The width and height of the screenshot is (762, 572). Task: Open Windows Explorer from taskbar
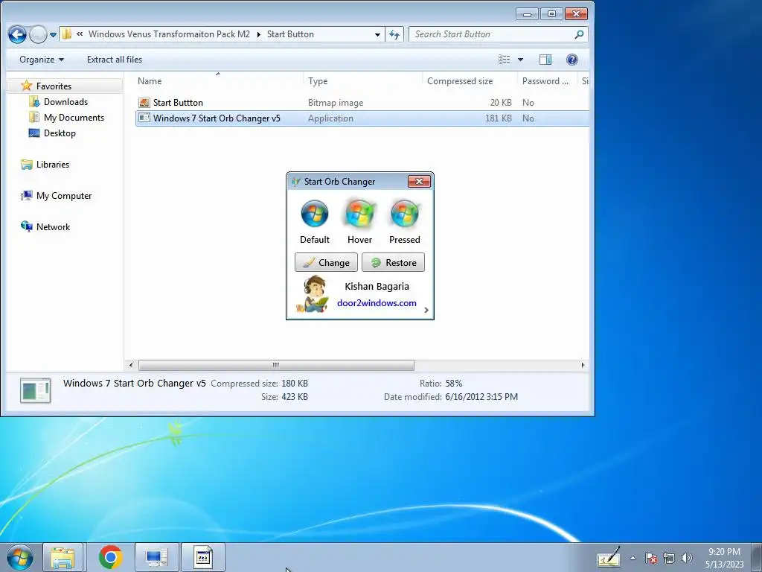point(63,557)
